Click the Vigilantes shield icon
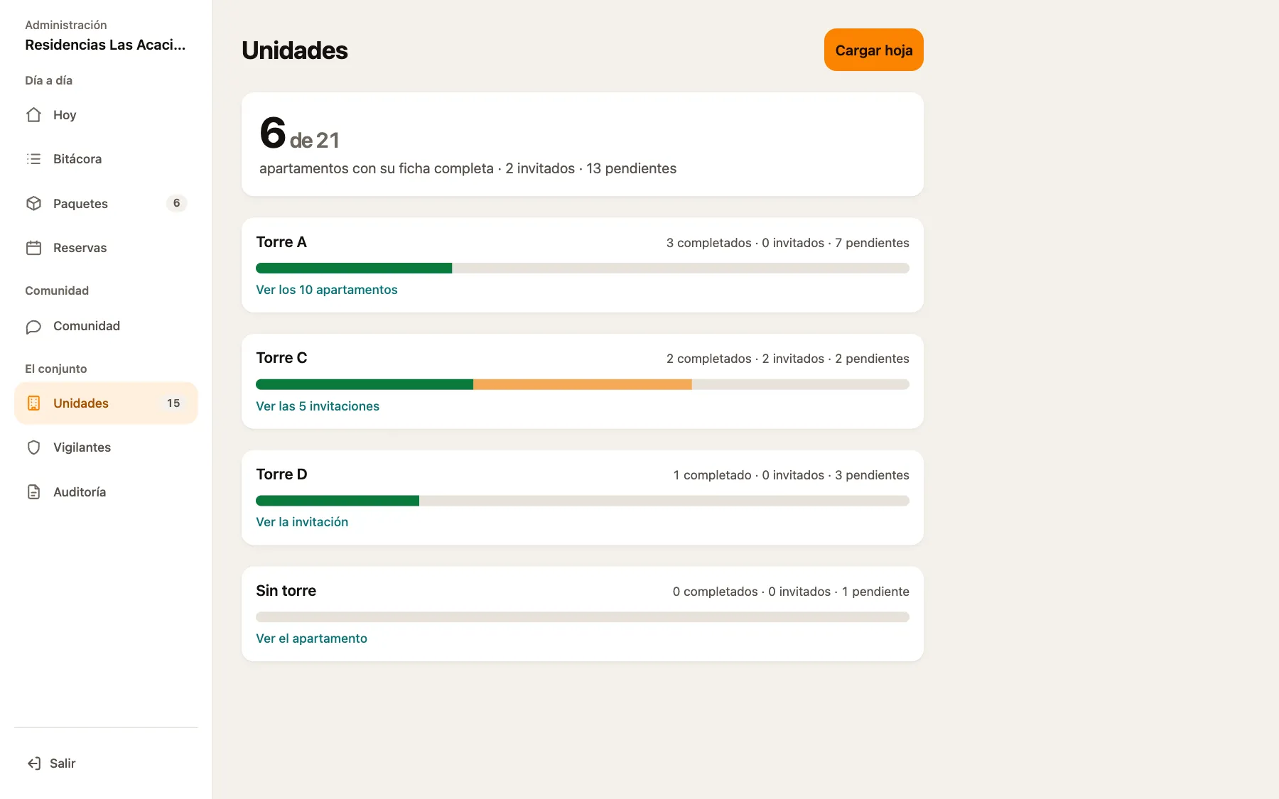The width and height of the screenshot is (1279, 799). [x=33, y=447]
